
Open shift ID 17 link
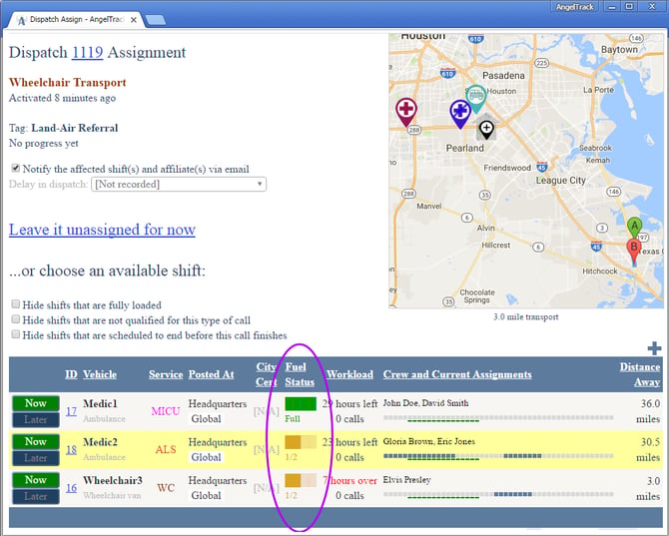[71, 411]
